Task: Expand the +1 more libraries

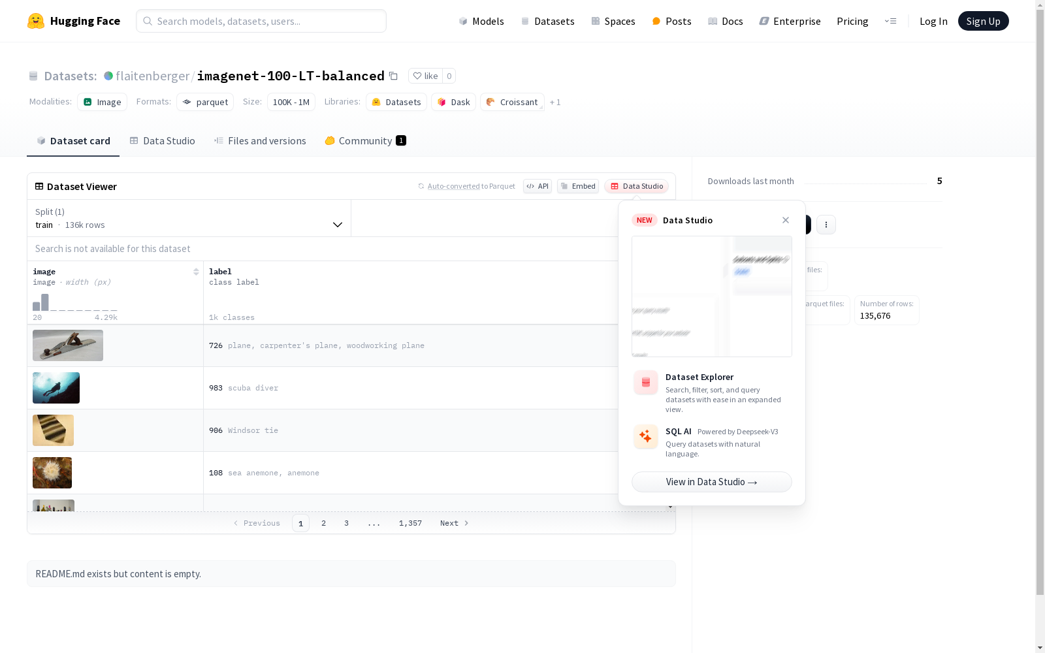Action: coord(555,102)
